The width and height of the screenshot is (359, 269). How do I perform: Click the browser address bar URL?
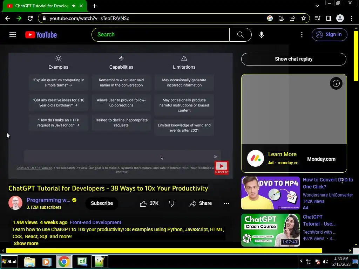[89, 18]
